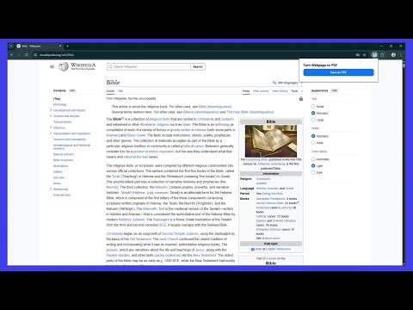
Task: Click the page protection padlock icon
Action: [301, 99]
